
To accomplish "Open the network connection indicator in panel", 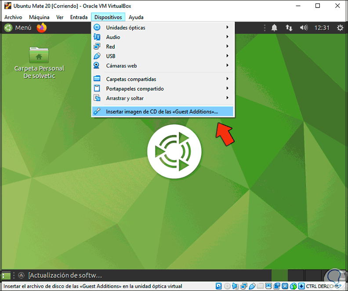I will [x=289, y=28].
